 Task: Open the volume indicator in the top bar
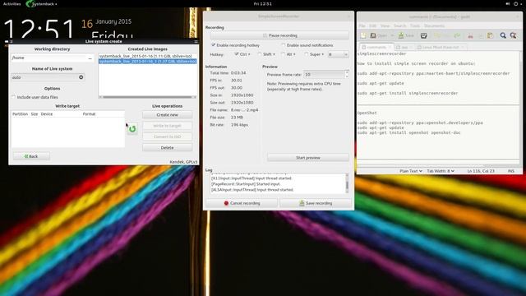tap(508, 3)
